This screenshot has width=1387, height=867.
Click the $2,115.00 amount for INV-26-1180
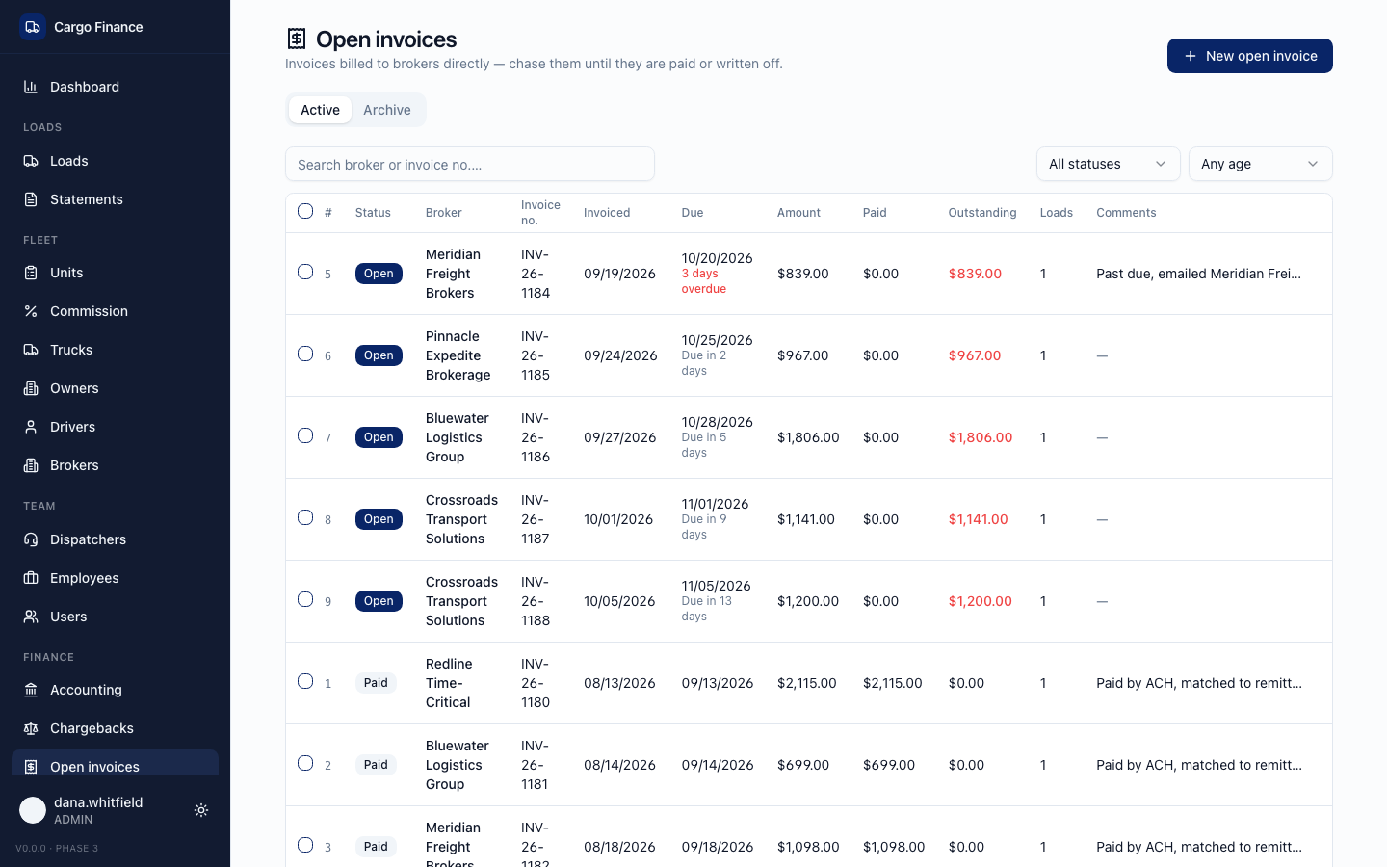807,683
